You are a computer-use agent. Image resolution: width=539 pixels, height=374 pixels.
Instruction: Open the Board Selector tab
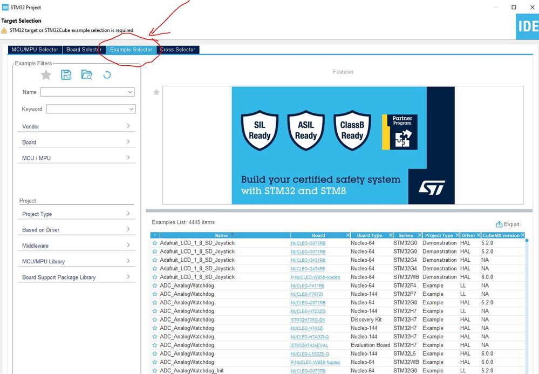(84, 50)
